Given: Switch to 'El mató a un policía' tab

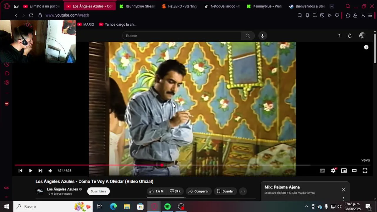Looking at the screenshot, I should (x=42, y=6).
